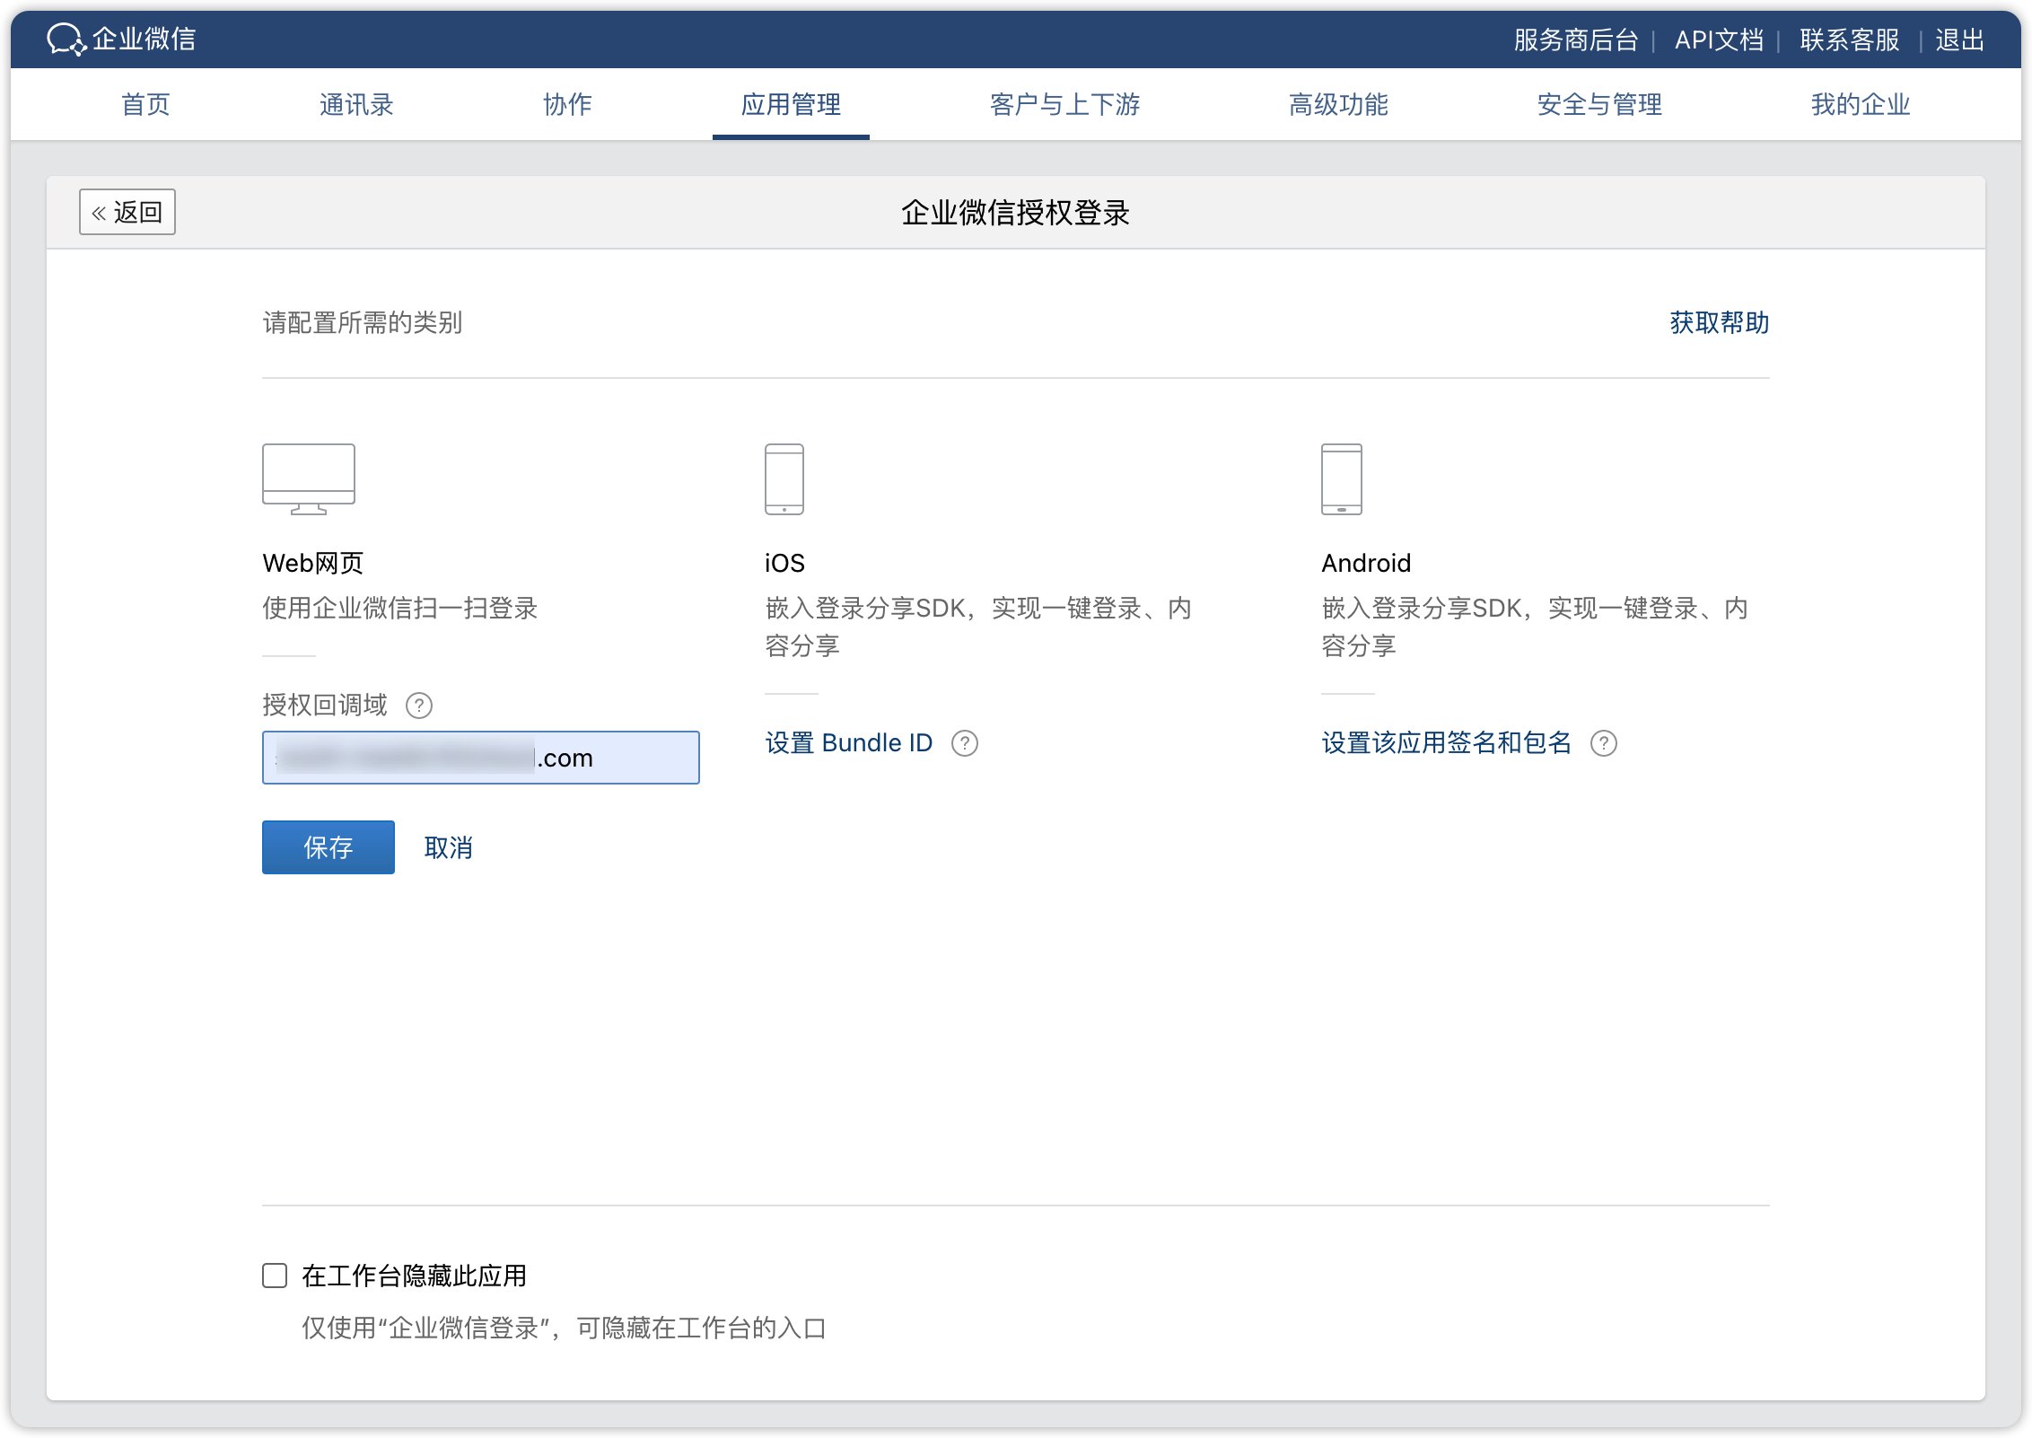The height and width of the screenshot is (1438, 2032).
Task: Open help tooltip next to 设置 Bundle ID
Action: (x=964, y=743)
